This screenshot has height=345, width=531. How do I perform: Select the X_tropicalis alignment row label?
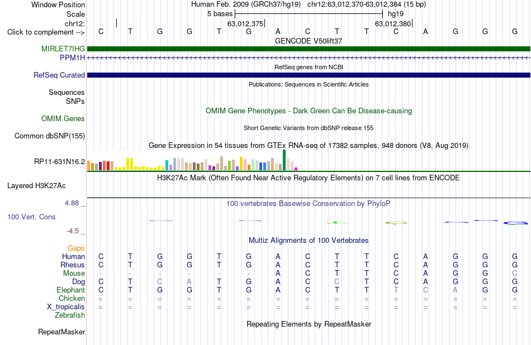pos(66,307)
